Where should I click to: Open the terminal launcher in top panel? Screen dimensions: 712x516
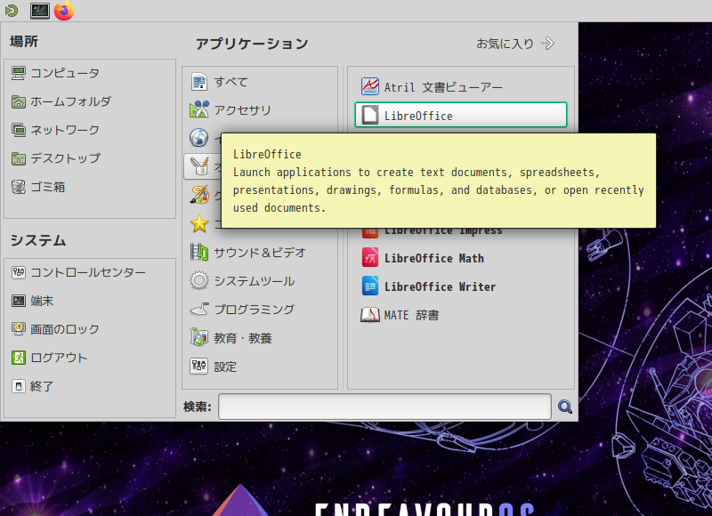39,11
